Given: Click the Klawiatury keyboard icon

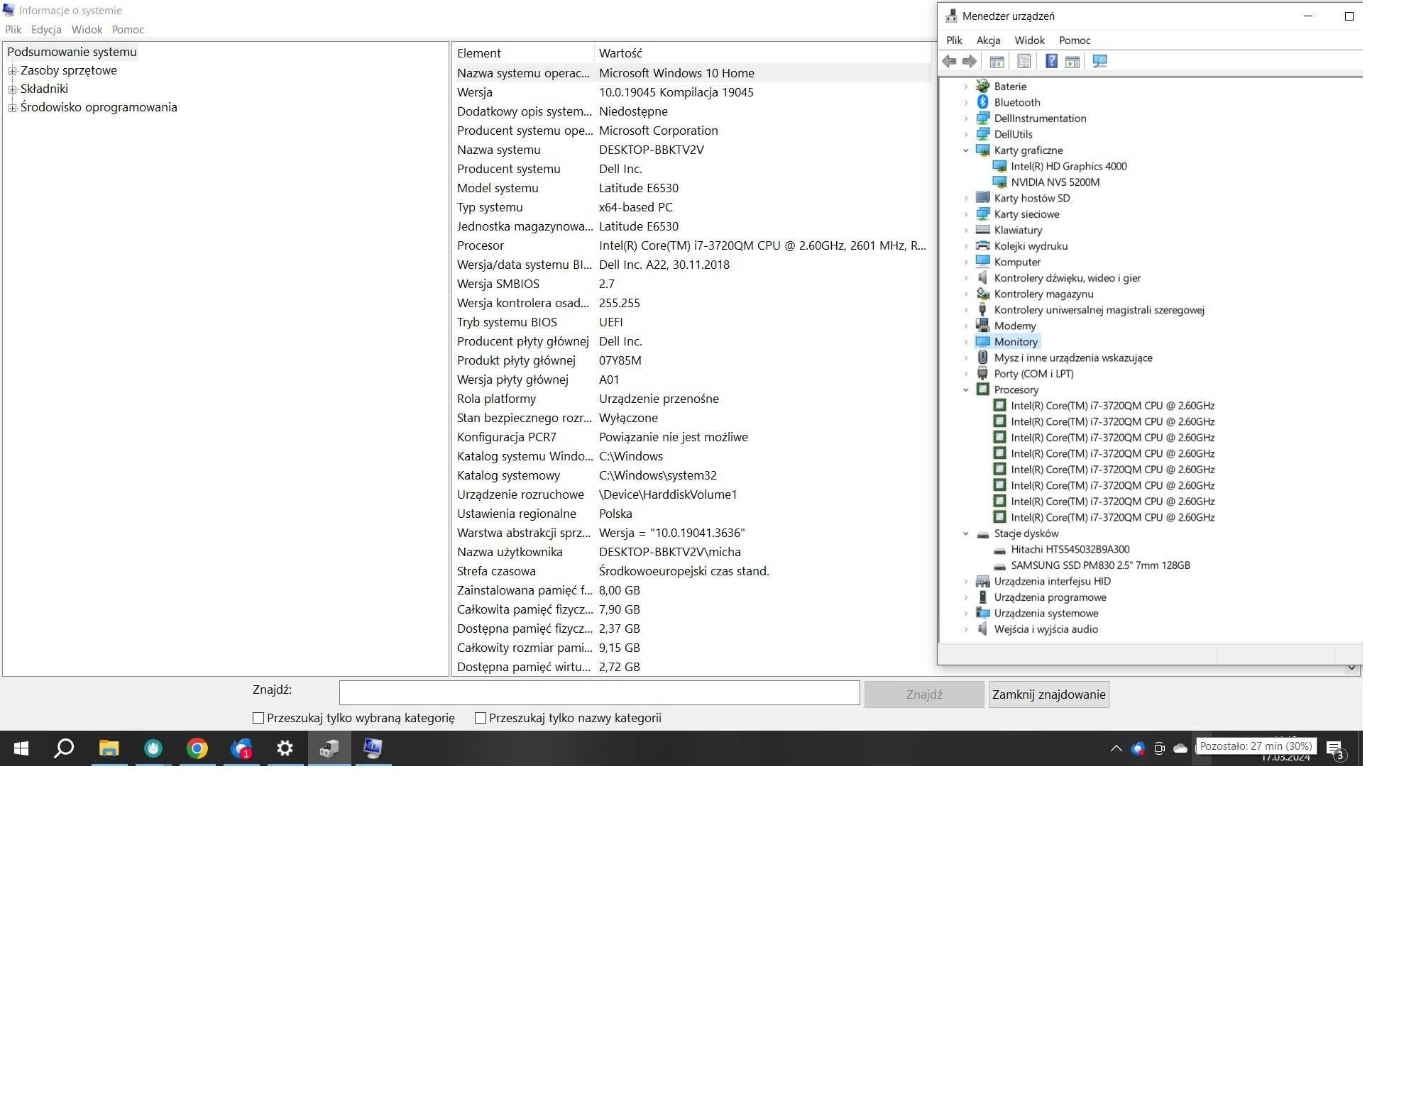Looking at the screenshot, I should [x=982, y=230].
